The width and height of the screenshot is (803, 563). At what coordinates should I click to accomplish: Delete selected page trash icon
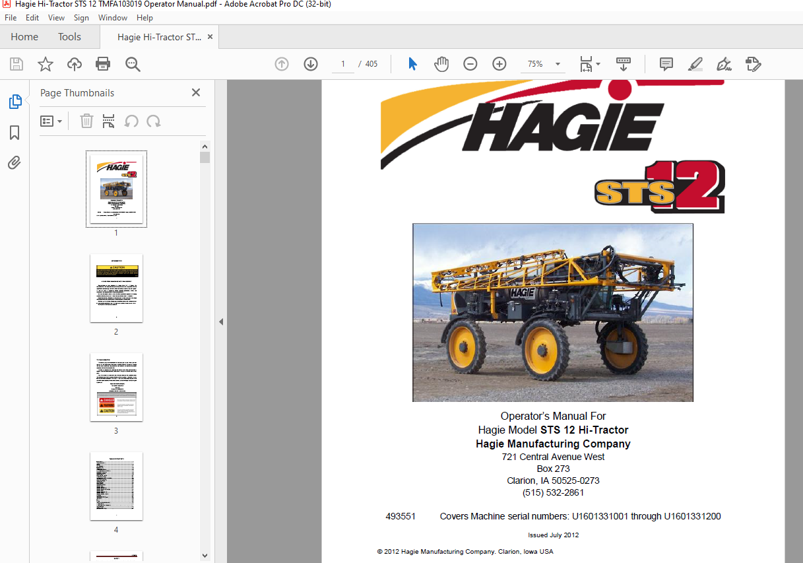click(86, 121)
